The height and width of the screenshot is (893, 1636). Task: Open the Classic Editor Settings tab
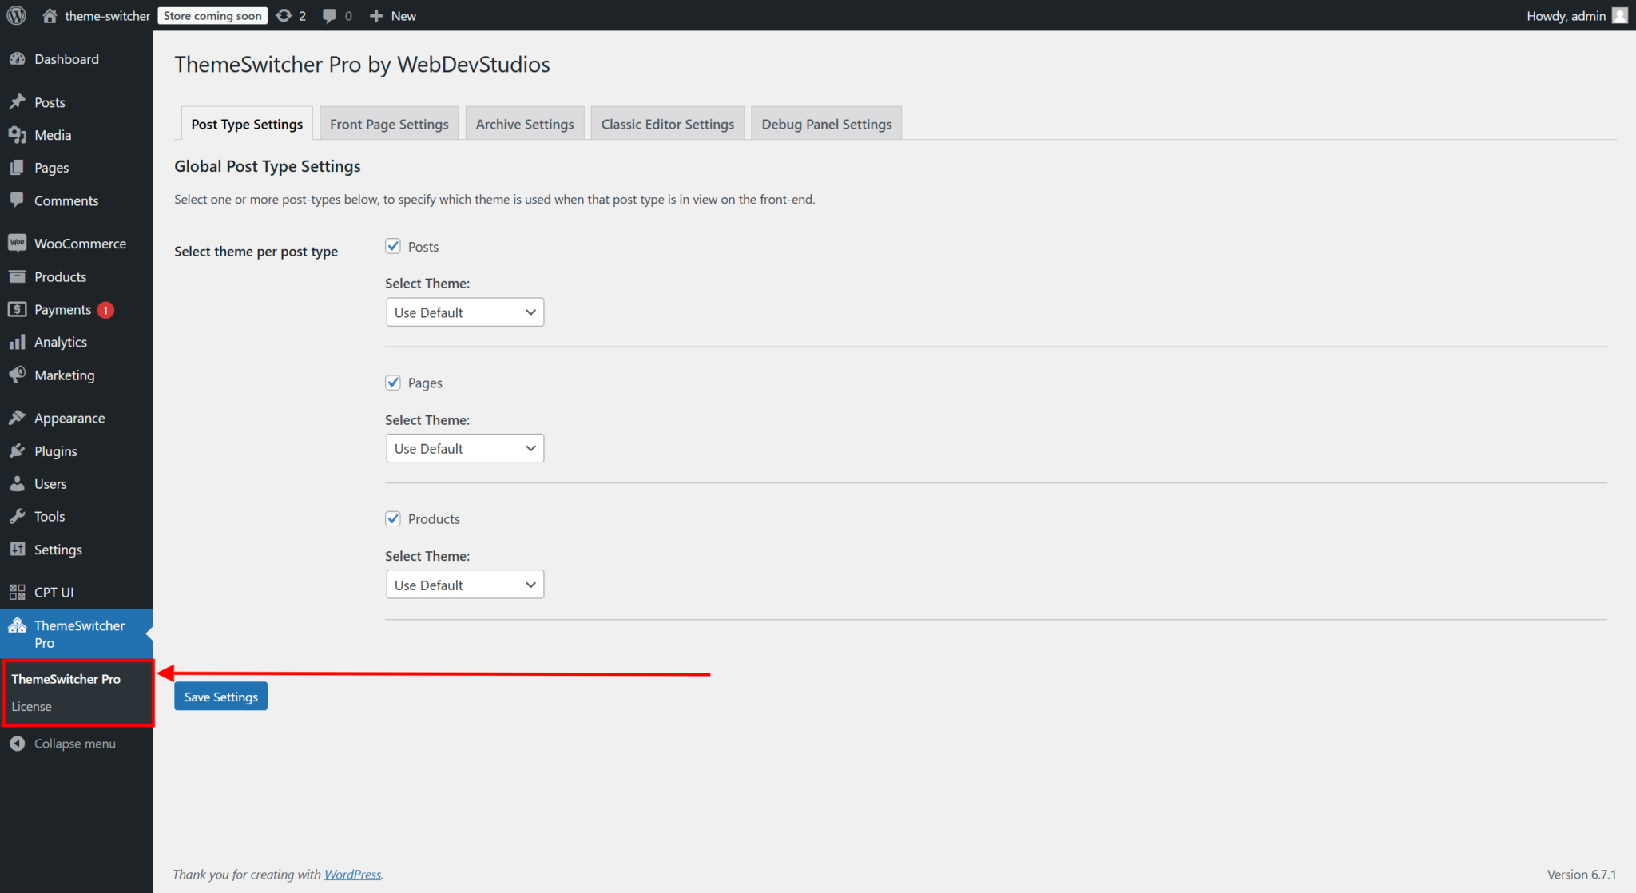point(667,123)
